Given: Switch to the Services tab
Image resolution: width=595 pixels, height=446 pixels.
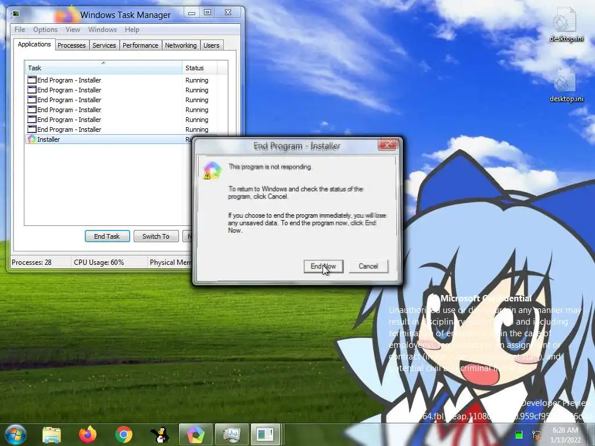Looking at the screenshot, I should tap(104, 45).
